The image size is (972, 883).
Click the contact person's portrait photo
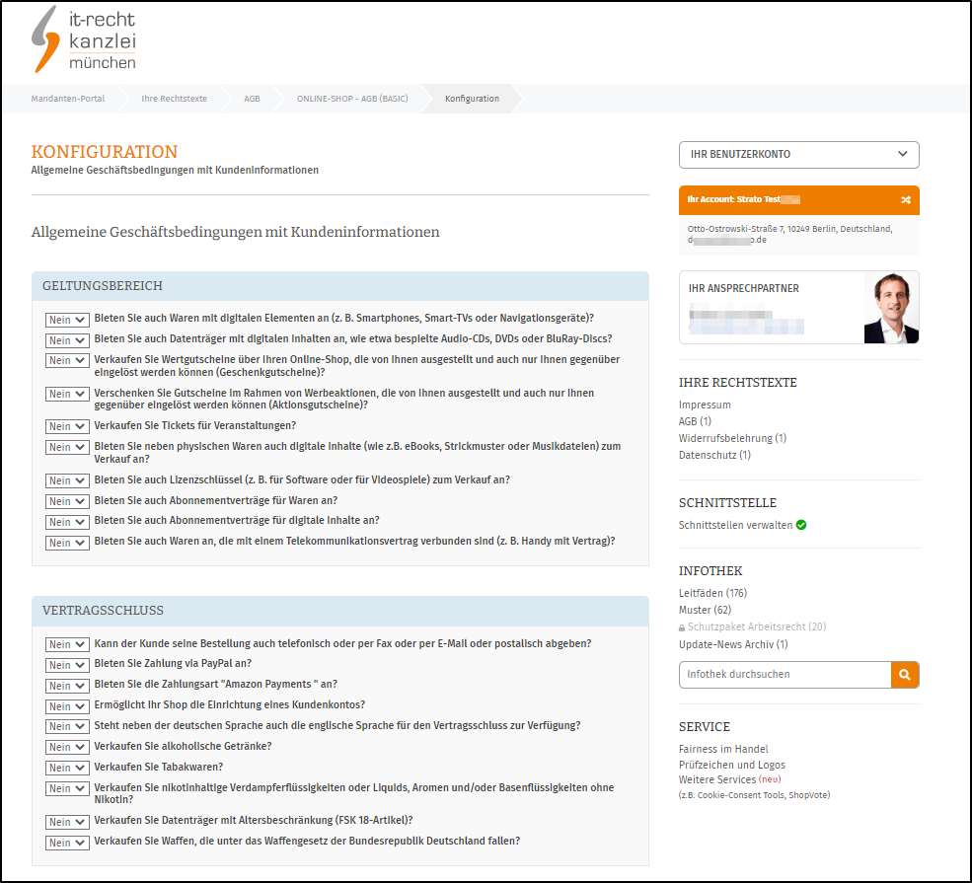890,308
